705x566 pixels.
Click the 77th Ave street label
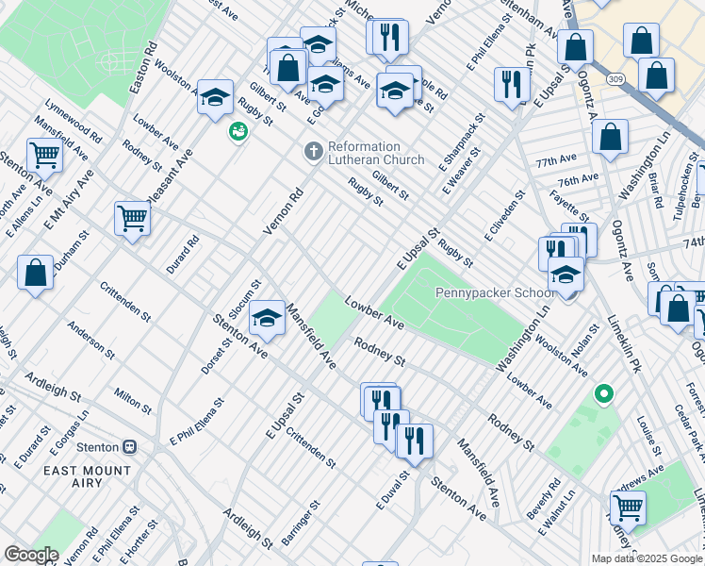coord(556,160)
